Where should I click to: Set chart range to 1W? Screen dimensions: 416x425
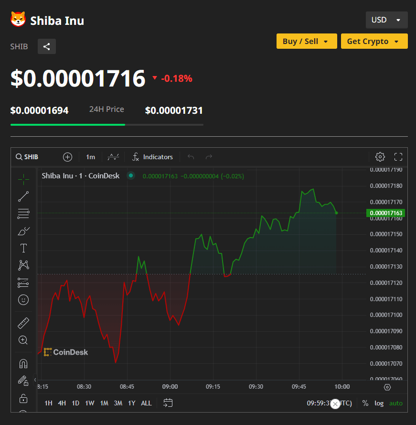tap(90, 403)
